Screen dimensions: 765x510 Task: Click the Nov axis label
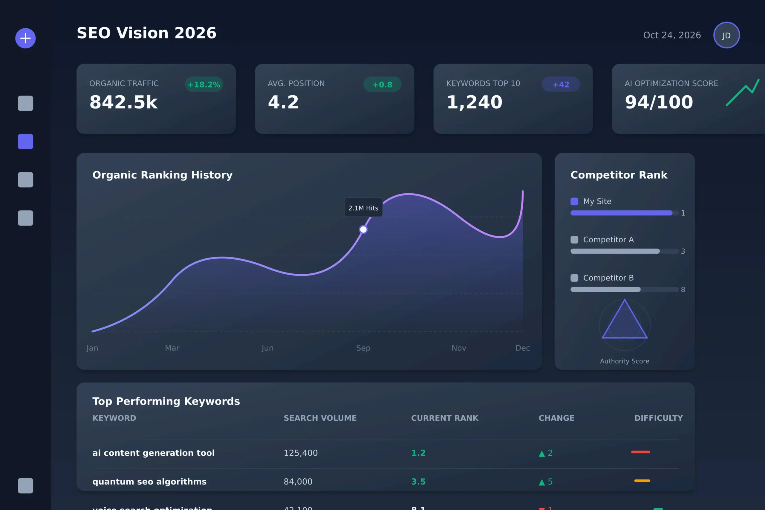[459, 348]
